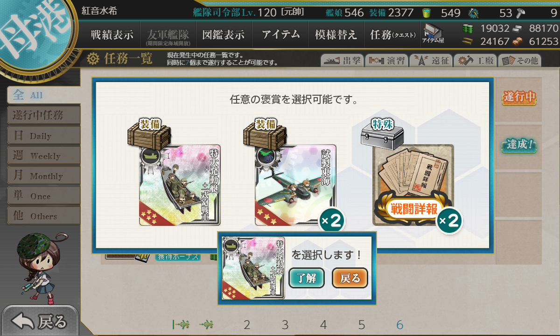This screenshot has width=560, height=336.
Task: Click the bottom-left 戻る back arrow
Action: 40,321
